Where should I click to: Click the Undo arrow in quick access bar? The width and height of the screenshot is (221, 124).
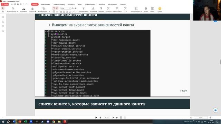pos(23,4)
